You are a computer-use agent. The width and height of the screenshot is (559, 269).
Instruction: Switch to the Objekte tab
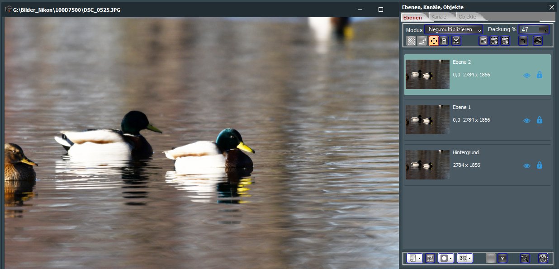click(x=467, y=17)
